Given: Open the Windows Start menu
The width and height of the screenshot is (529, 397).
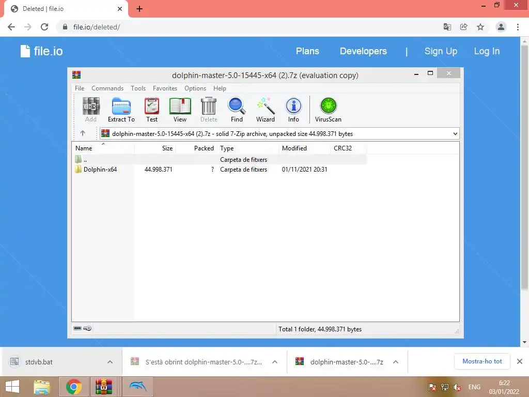Looking at the screenshot, I should [12, 387].
